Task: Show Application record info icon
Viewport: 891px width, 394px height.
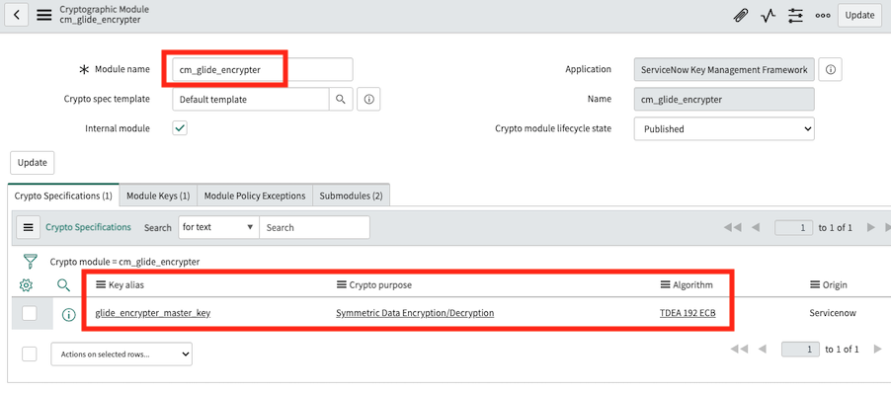Action: [x=830, y=69]
